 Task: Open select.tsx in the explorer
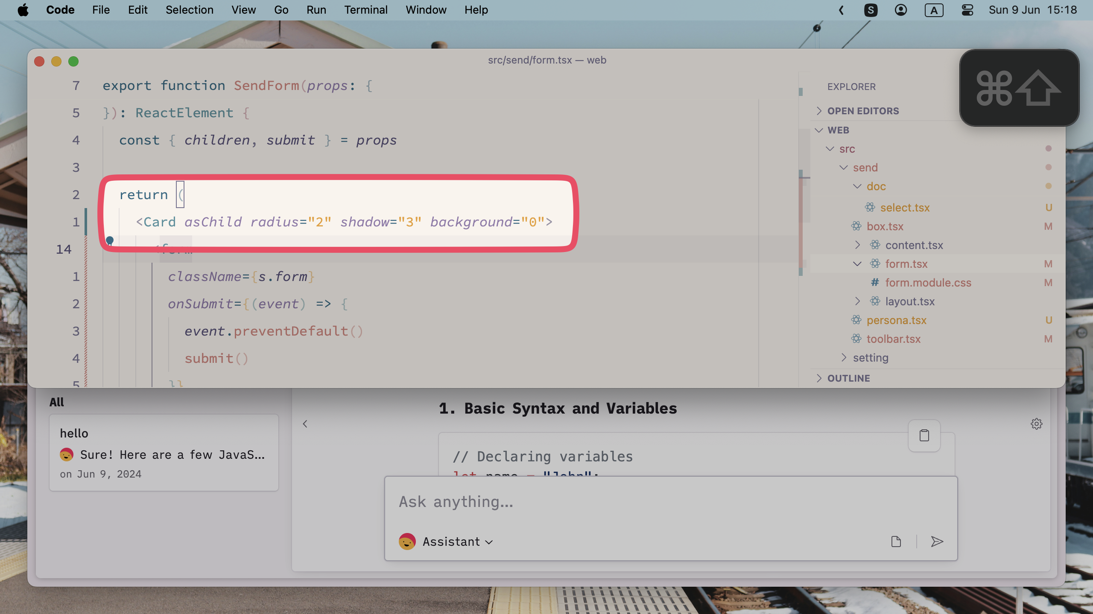[x=905, y=208]
